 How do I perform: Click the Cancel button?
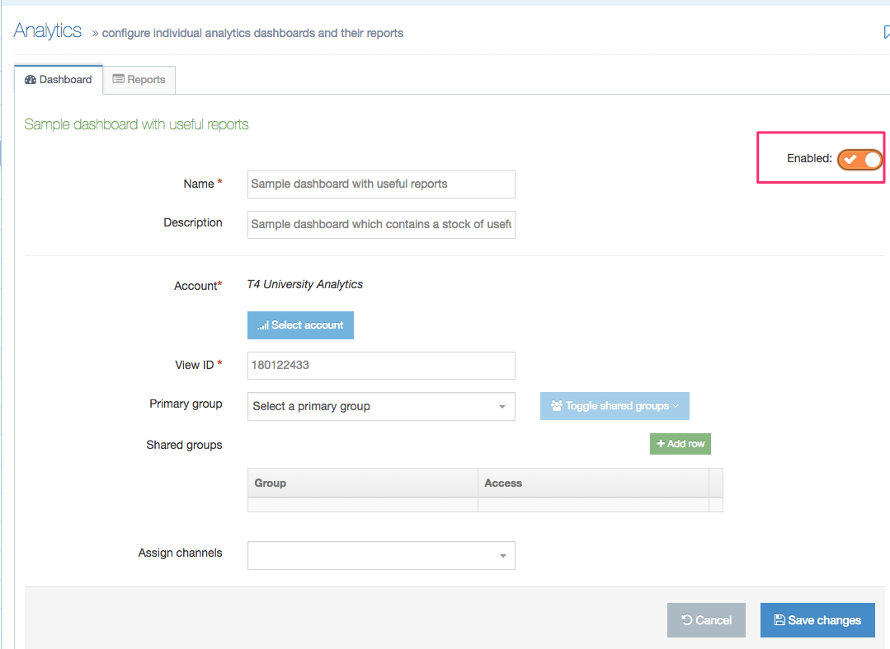(x=706, y=620)
